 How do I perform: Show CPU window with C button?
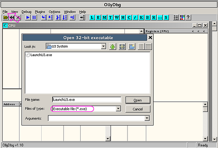click(129, 18)
